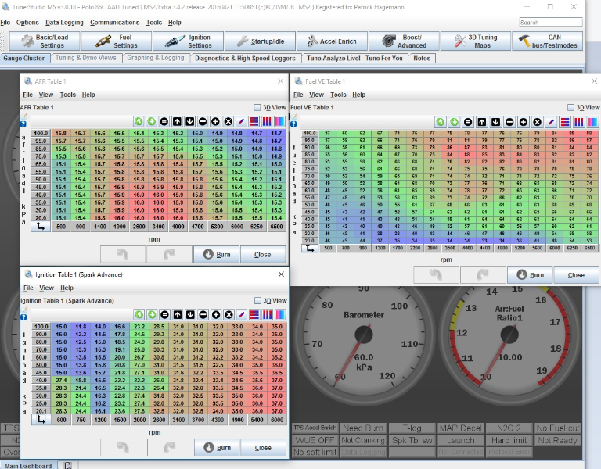This screenshot has width=601, height=469.
Task: Open the Data Logging menu
Action: (63, 23)
